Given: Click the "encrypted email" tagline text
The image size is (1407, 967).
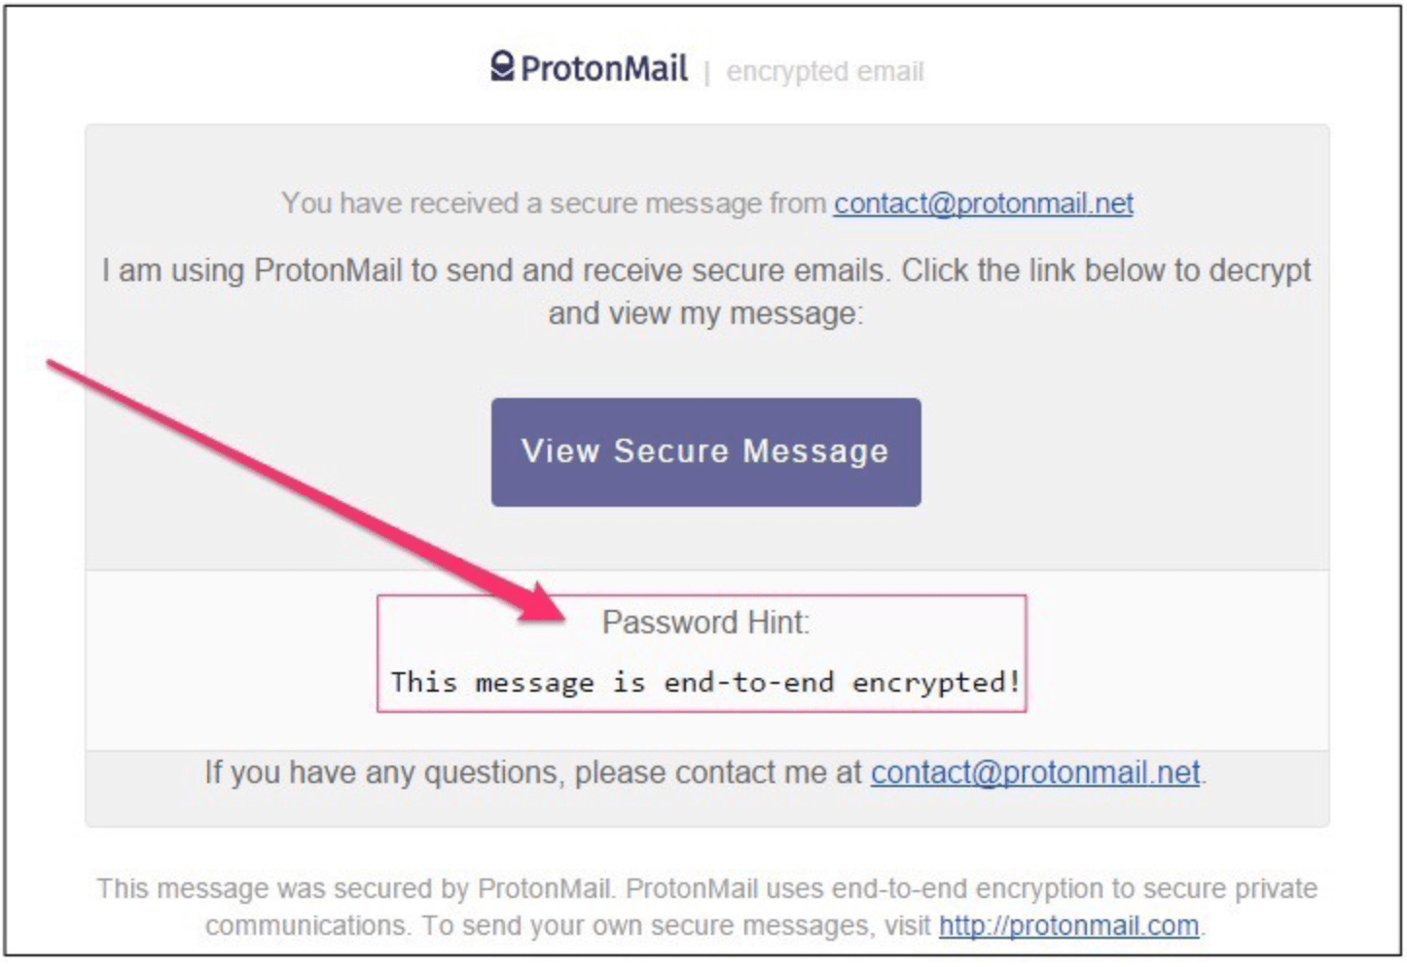Looking at the screenshot, I should [824, 72].
